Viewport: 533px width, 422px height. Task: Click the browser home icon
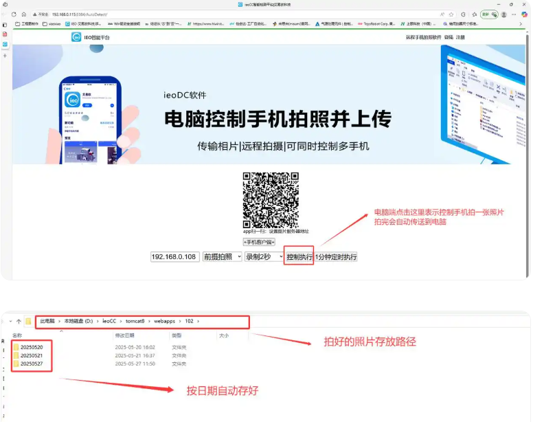[x=24, y=14]
